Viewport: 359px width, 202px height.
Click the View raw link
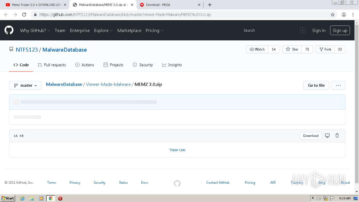tap(177, 150)
